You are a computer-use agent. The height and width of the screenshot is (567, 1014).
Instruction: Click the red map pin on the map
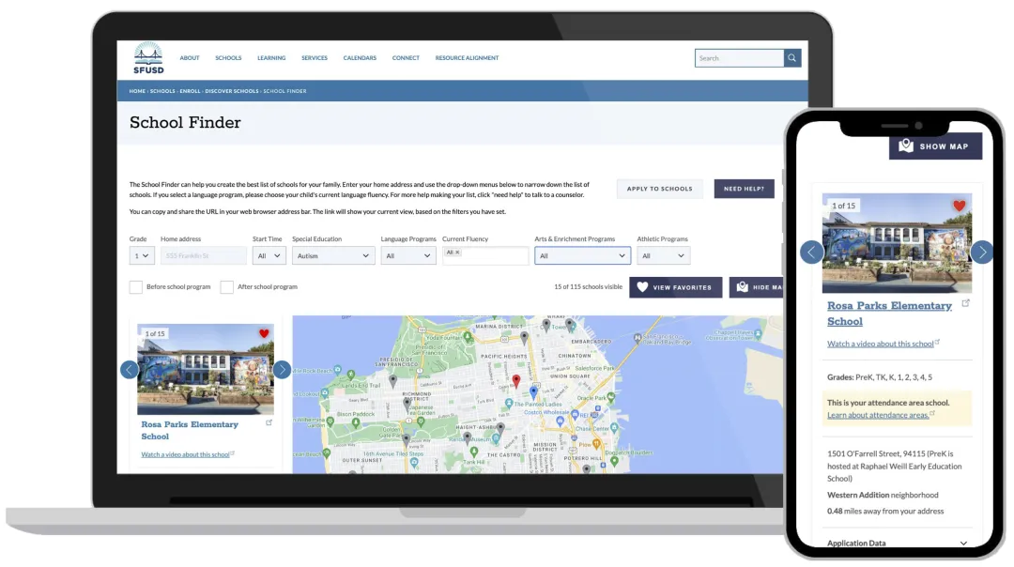[515, 381]
